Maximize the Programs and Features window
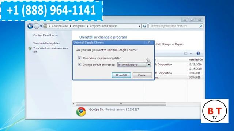 pyautogui.click(x=192, y=20)
